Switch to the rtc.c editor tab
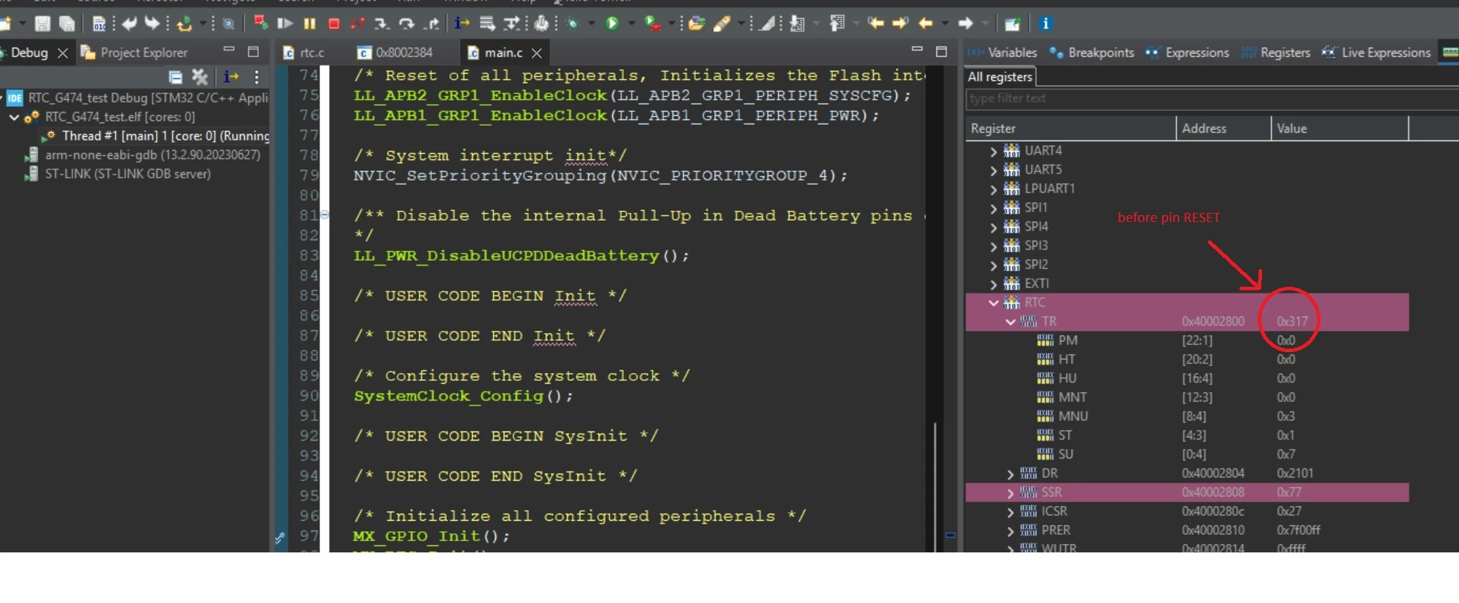Screen dimensions: 1459x603 [304, 53]
